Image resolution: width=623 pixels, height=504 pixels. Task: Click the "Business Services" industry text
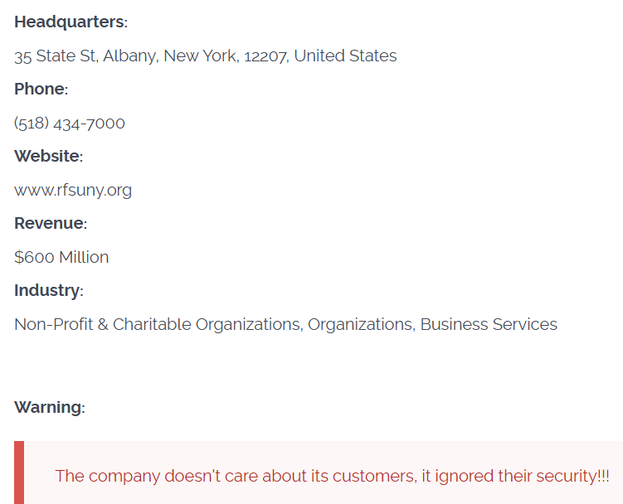click(489, 325)
